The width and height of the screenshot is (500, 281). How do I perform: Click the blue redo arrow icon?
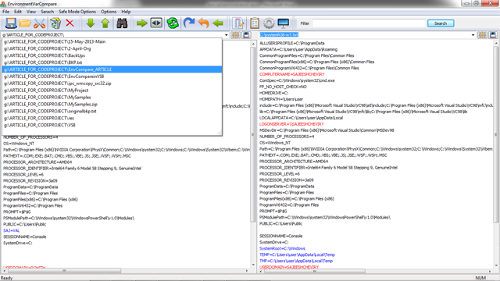189,23
